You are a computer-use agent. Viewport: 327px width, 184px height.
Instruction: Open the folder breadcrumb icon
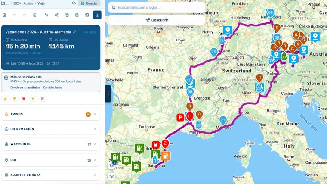(3, 3)
